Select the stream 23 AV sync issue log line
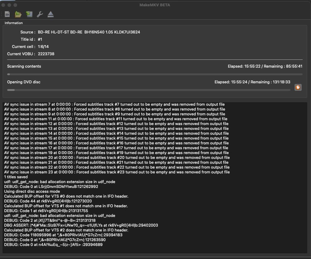Viewport: 311px width, 259px height. pos(117,172)
